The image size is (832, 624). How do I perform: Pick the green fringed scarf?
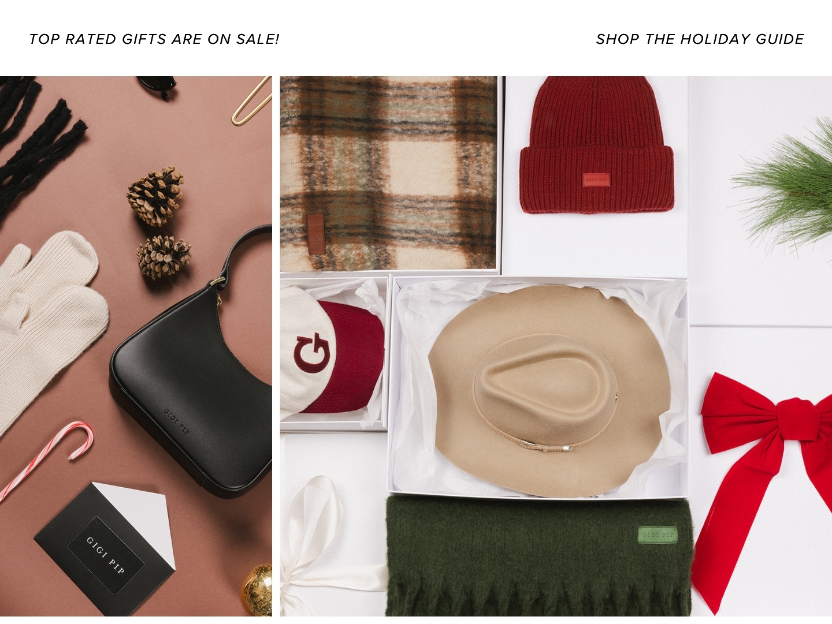(x=538, y=557)
